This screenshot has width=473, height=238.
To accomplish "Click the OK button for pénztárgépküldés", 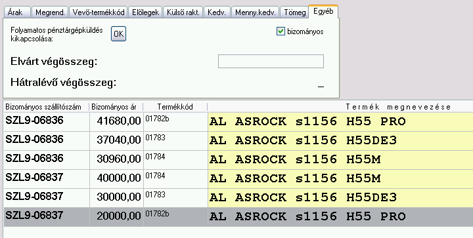I will 118,33.
